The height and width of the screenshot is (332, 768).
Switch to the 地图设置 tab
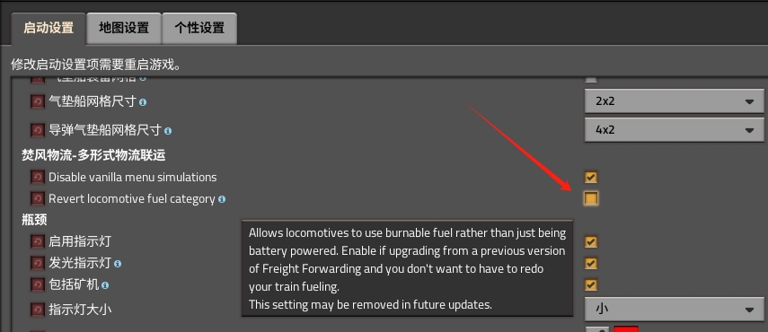(x=124, y=29)
